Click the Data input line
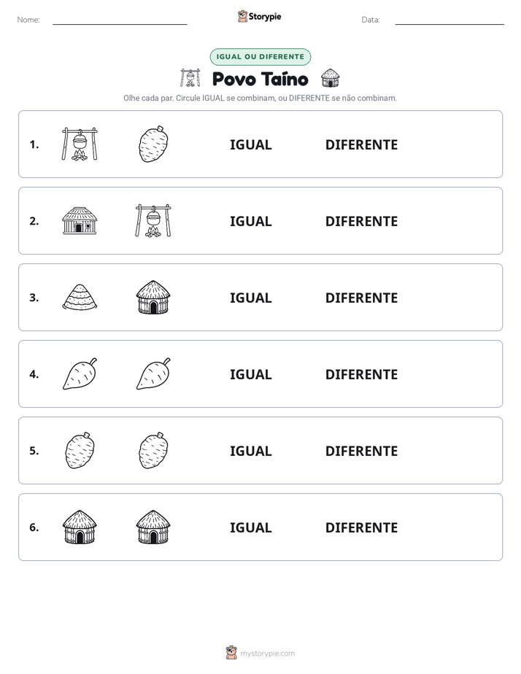The height and width of the screenshot is (674, 521). click(x=449, y=20)
